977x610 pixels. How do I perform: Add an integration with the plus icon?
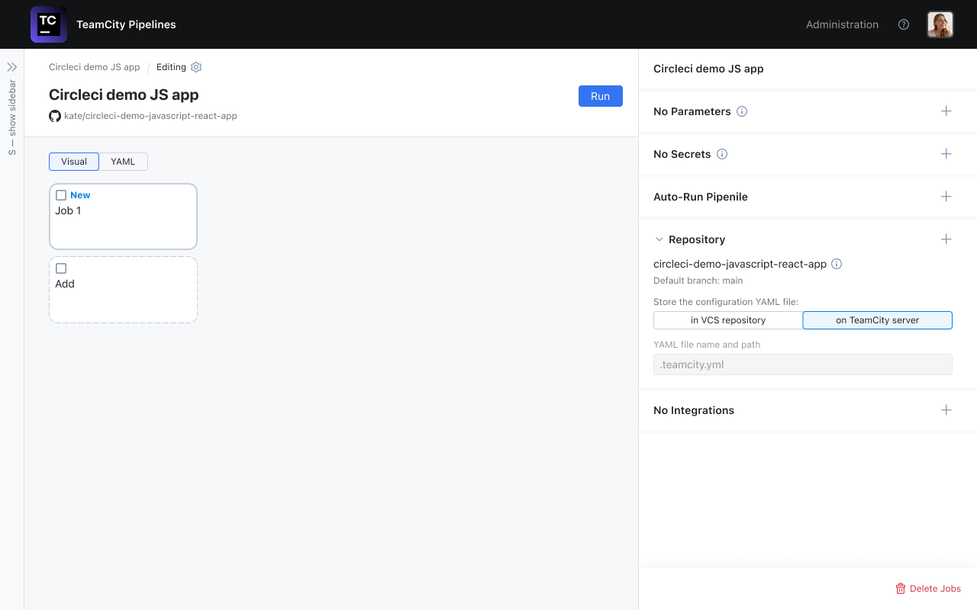(x=946, y=410)
